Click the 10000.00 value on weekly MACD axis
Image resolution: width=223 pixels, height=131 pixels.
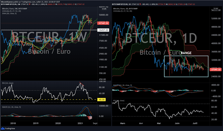coord(104,106)
